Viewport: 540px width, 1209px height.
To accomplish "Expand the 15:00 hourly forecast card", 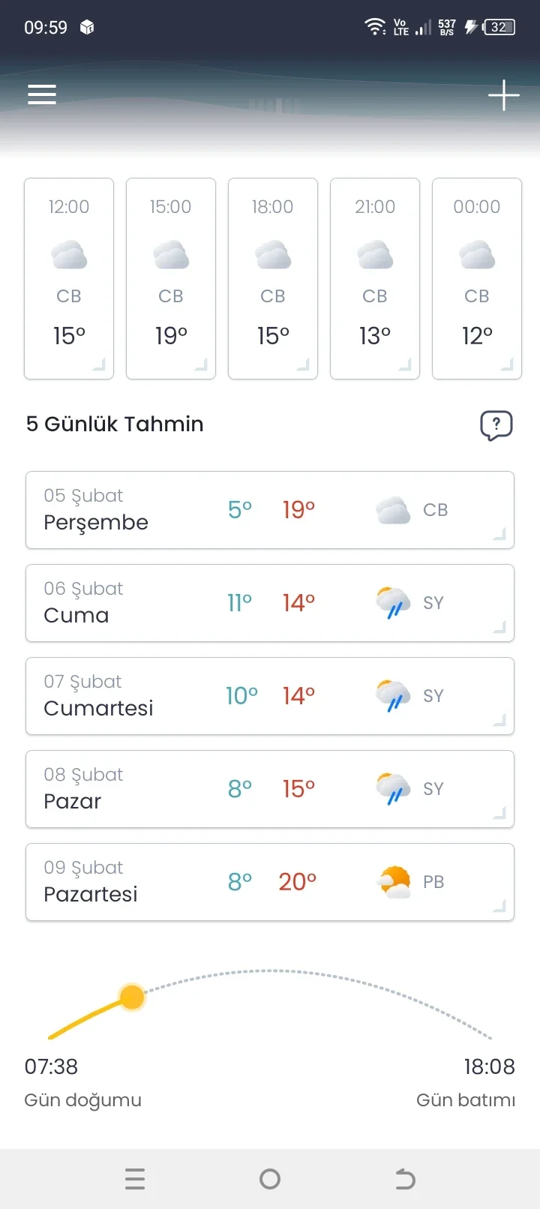I will click(200, 365).
